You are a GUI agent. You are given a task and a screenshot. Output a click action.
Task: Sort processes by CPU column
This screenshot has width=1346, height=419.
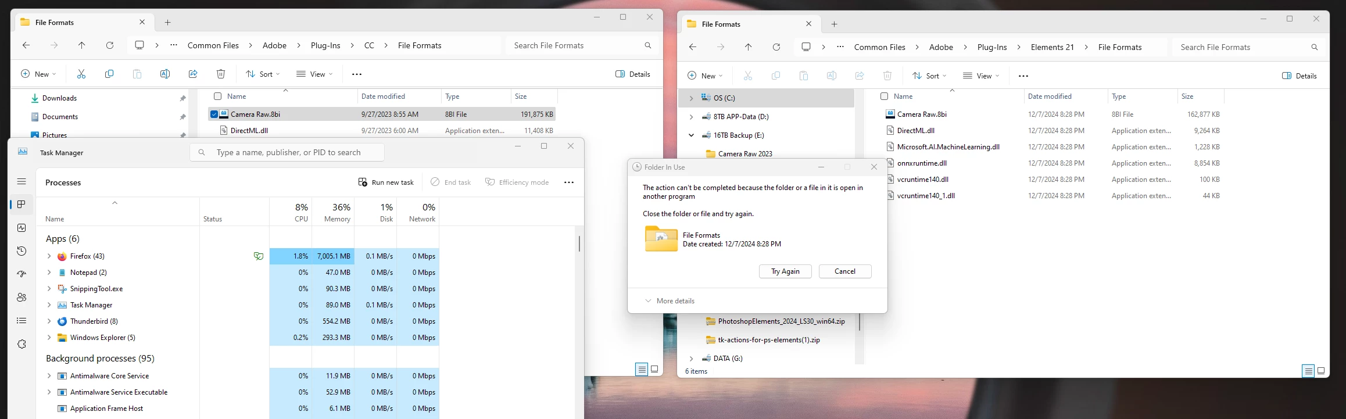point(291,212)
